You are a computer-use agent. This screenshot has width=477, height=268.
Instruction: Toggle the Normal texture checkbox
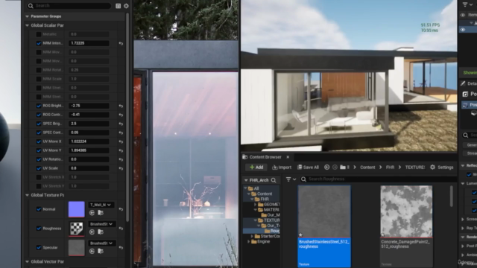[39, 209]
